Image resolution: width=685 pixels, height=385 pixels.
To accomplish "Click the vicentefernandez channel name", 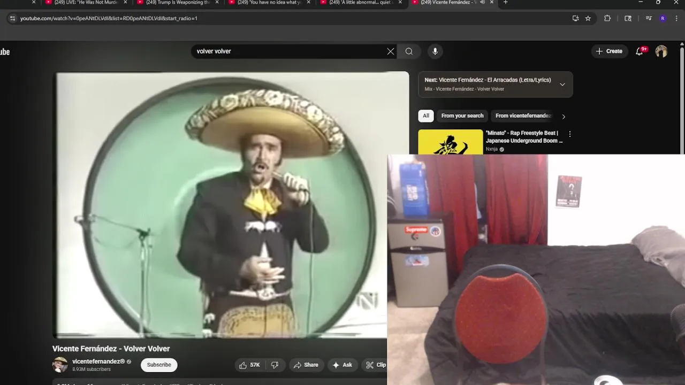I will (x=98, y=361).
